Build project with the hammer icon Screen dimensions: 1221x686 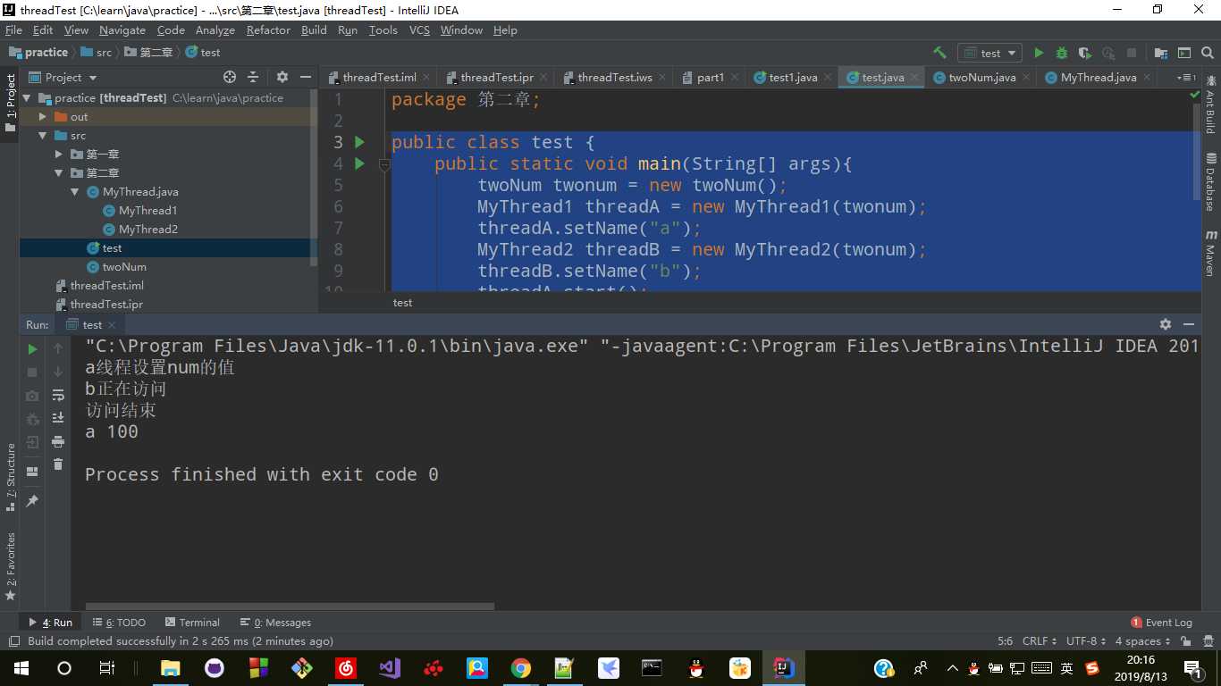[939, 53]
